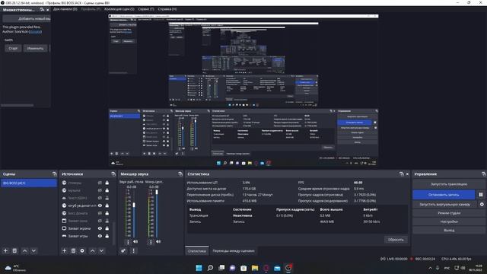Move source down in Sources panel
Viewport: 487px width, 274px height.
[x=101, y=250]
